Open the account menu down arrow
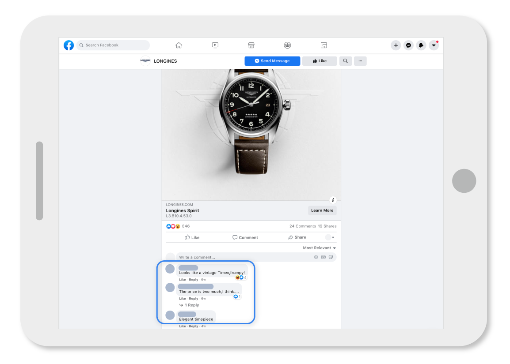 tap(434, 45)
